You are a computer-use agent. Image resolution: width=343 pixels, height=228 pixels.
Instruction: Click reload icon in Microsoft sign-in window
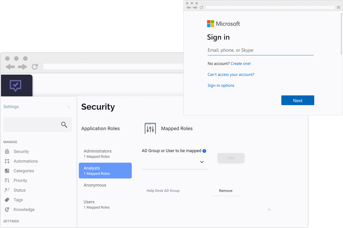(201, 7)
